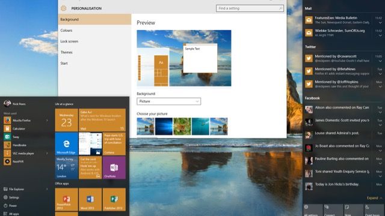Expand the @cavanscott mention chevron

[380, 61]
